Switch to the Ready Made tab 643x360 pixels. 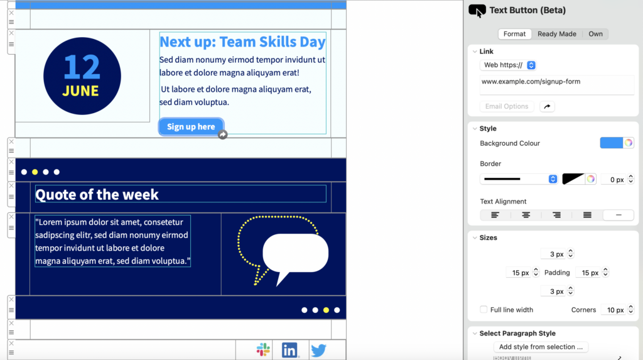[557, 34]
